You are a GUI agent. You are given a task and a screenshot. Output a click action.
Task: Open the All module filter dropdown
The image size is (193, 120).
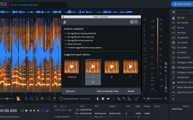pyautogui.click(x=182, y=12)
